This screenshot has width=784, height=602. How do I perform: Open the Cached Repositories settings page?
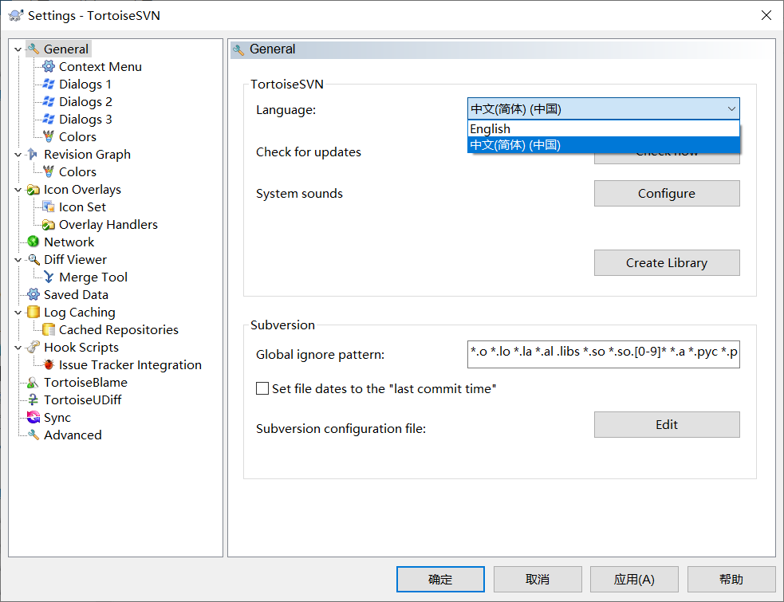[x=119, y=329]
